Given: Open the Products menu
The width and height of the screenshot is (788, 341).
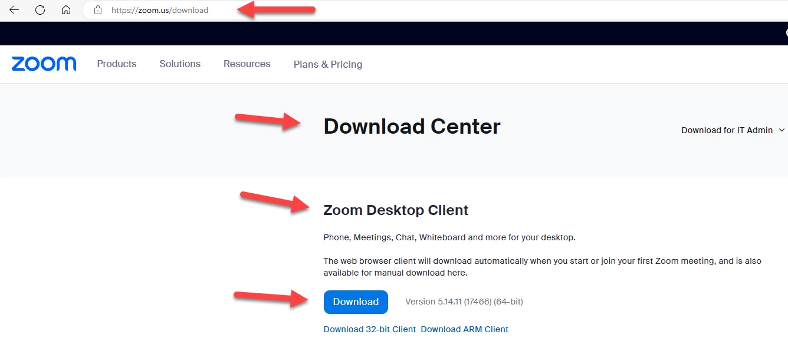Looking at the screenshot, I should click(x=117, y=64).
